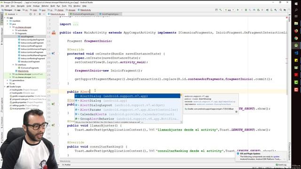Open the Refactor menu
The height and width of the screenshot is (169, 301).
tap(45, 6)
